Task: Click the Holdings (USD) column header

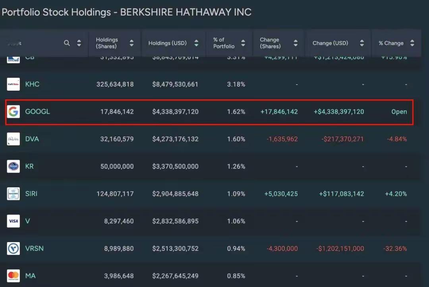Action: pos(173,43)
